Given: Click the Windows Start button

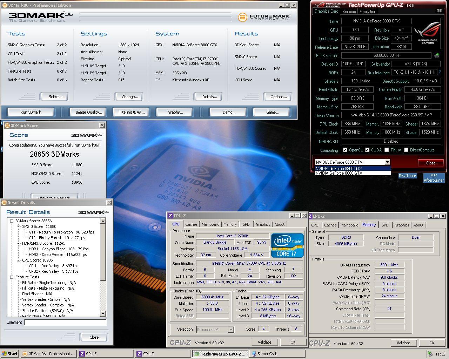Looking at the screenshot, I should tap(9, 354).
